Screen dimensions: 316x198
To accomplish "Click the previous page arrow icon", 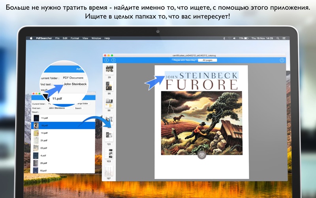I will coord(107,60).
